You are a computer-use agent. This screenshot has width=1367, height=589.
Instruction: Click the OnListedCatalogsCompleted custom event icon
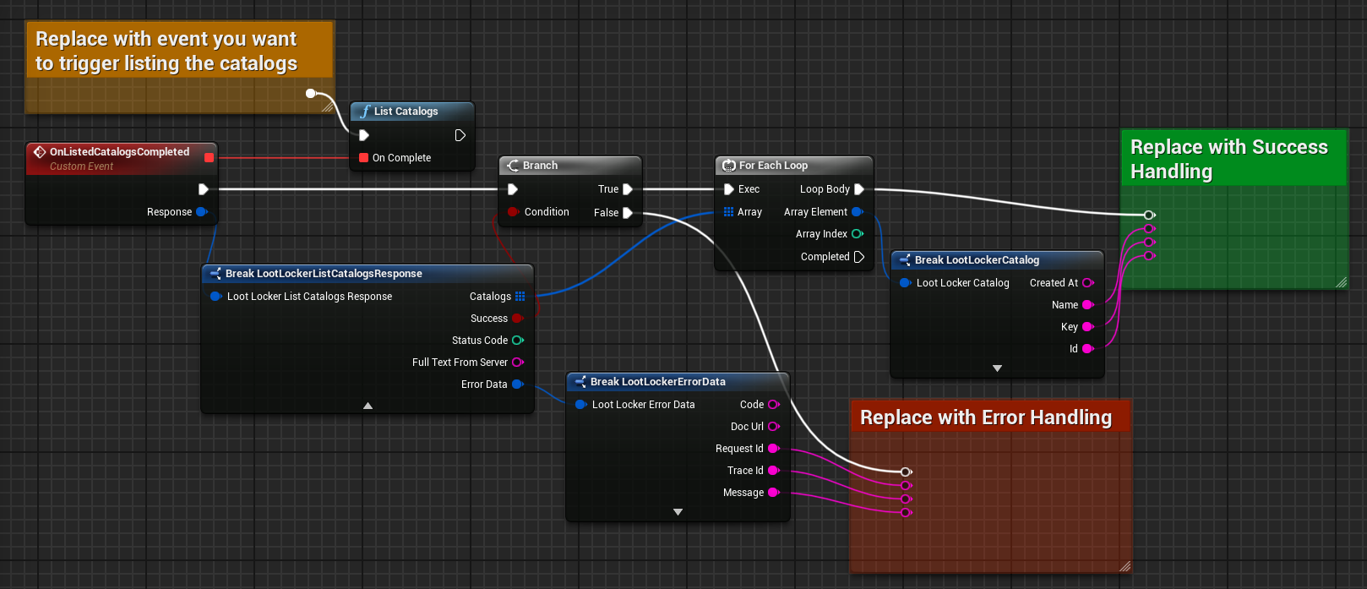(40, 152)
